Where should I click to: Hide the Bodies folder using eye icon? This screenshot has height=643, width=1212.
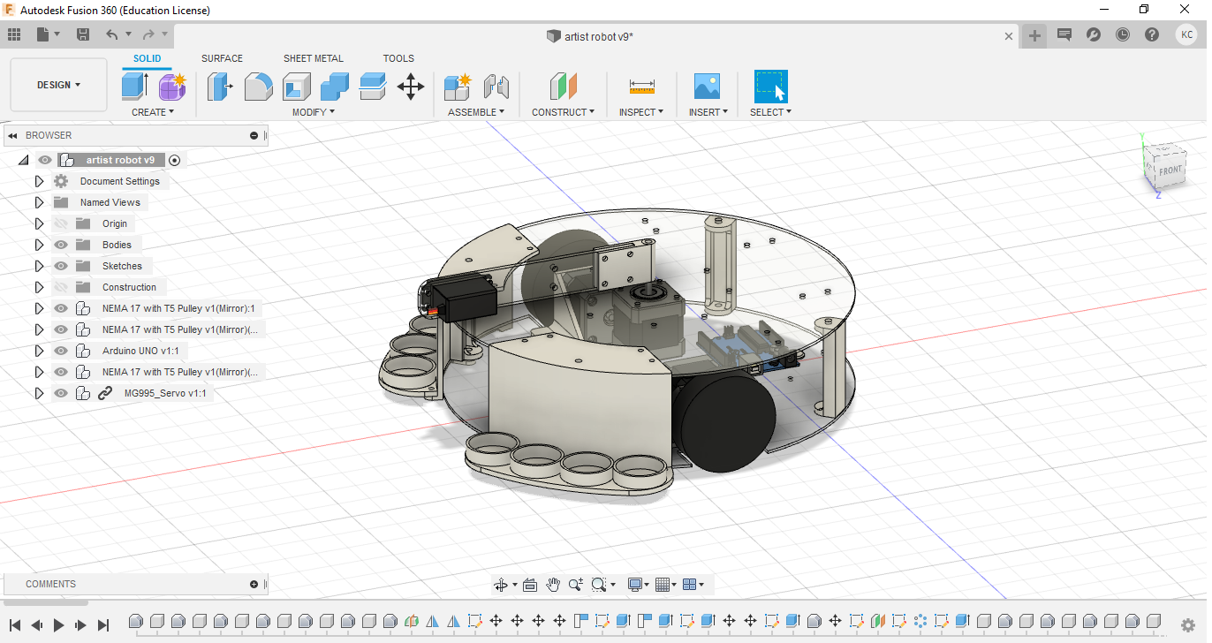tap(61, 245)
